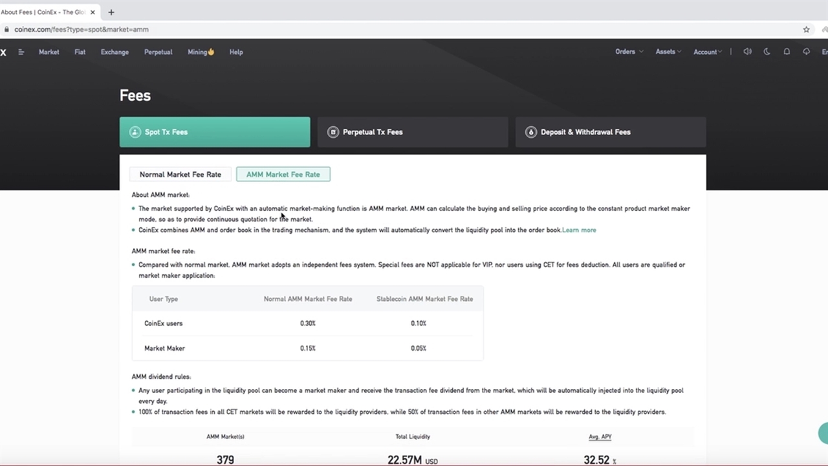
Task: Click the Learn more link
Action: [579, 230]
